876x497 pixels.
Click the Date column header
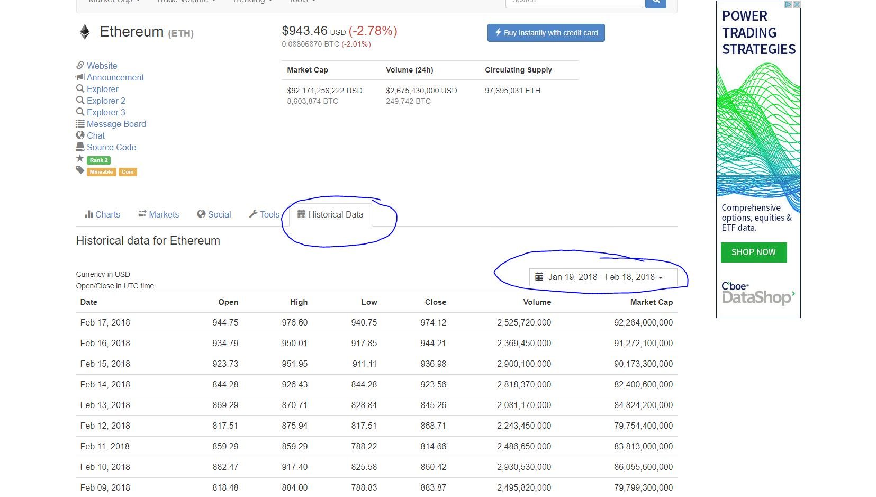89,302
